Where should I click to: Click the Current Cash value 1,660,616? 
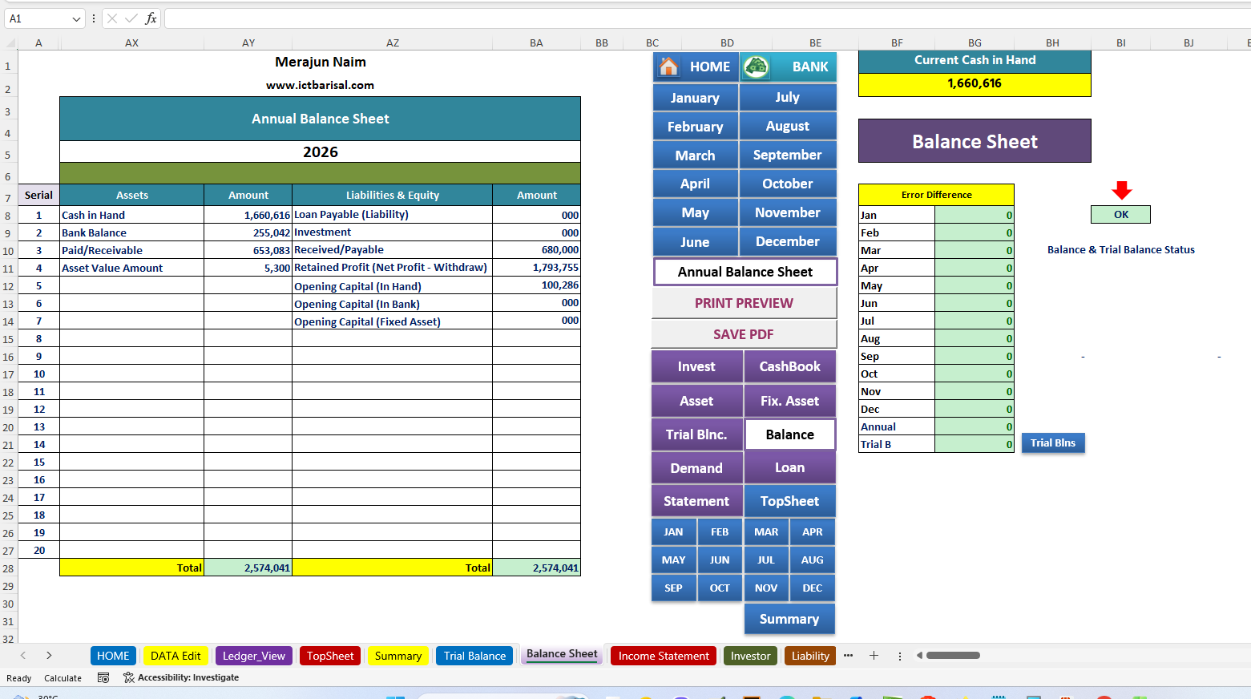click(975, 83)
